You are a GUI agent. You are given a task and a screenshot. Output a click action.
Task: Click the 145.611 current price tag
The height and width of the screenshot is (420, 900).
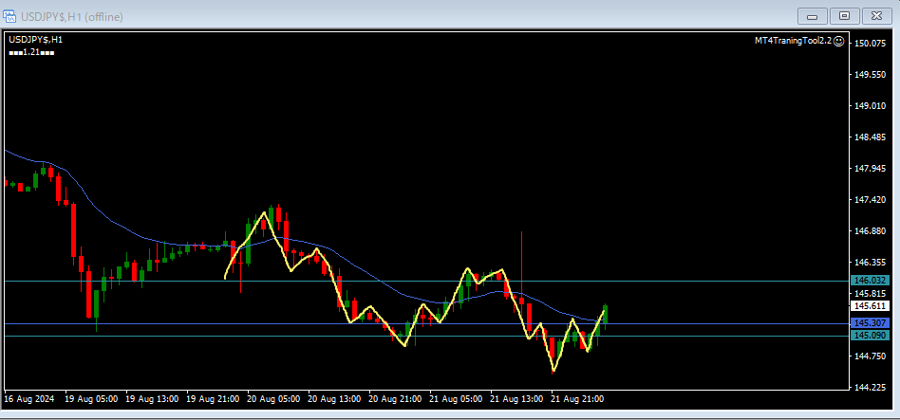click(x=870, y=306)
